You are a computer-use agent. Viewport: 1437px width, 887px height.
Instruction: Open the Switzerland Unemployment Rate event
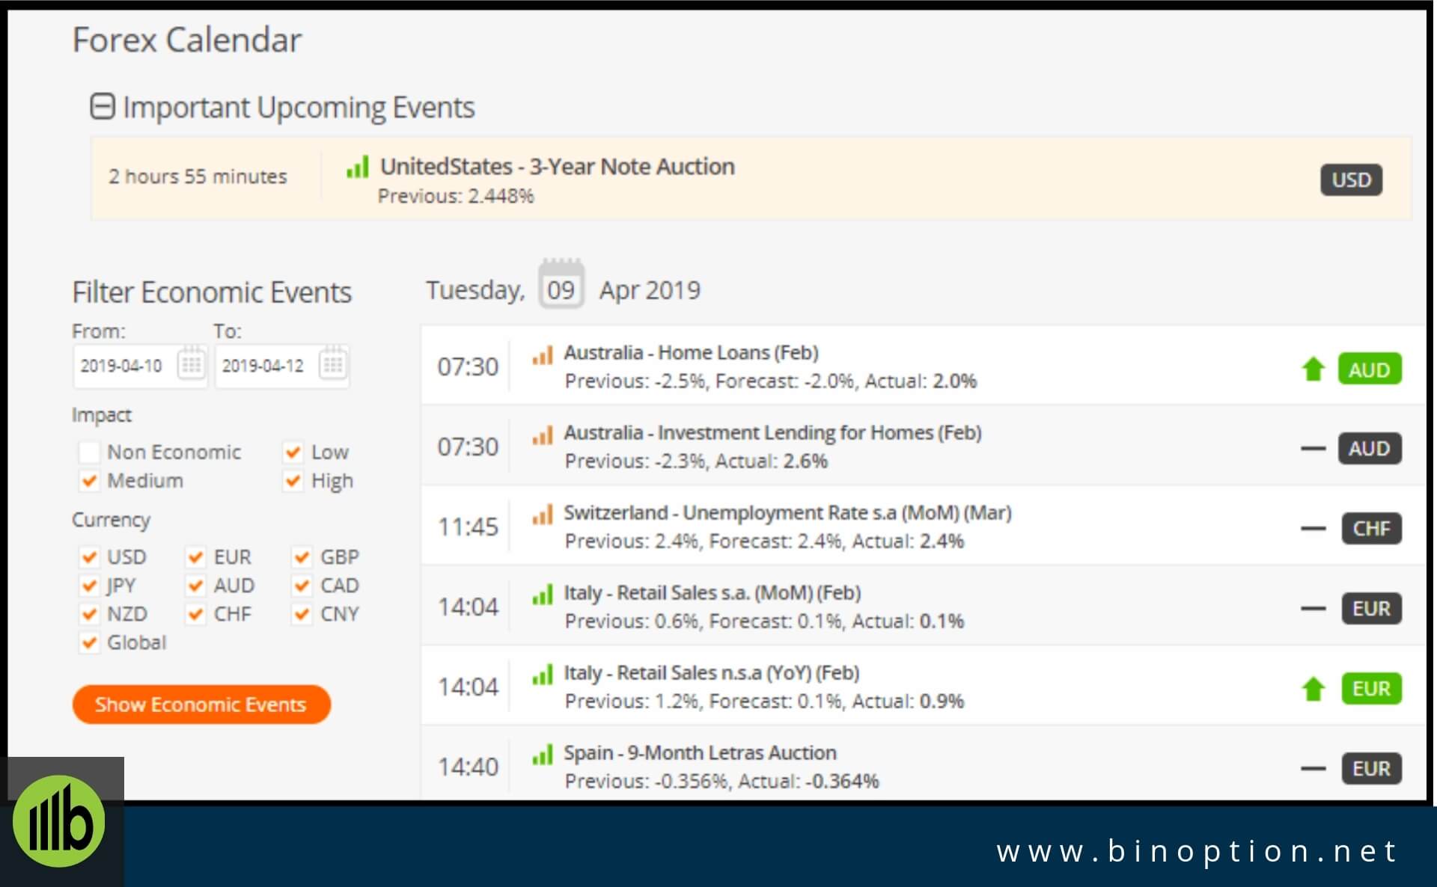(x=787, y=513)
